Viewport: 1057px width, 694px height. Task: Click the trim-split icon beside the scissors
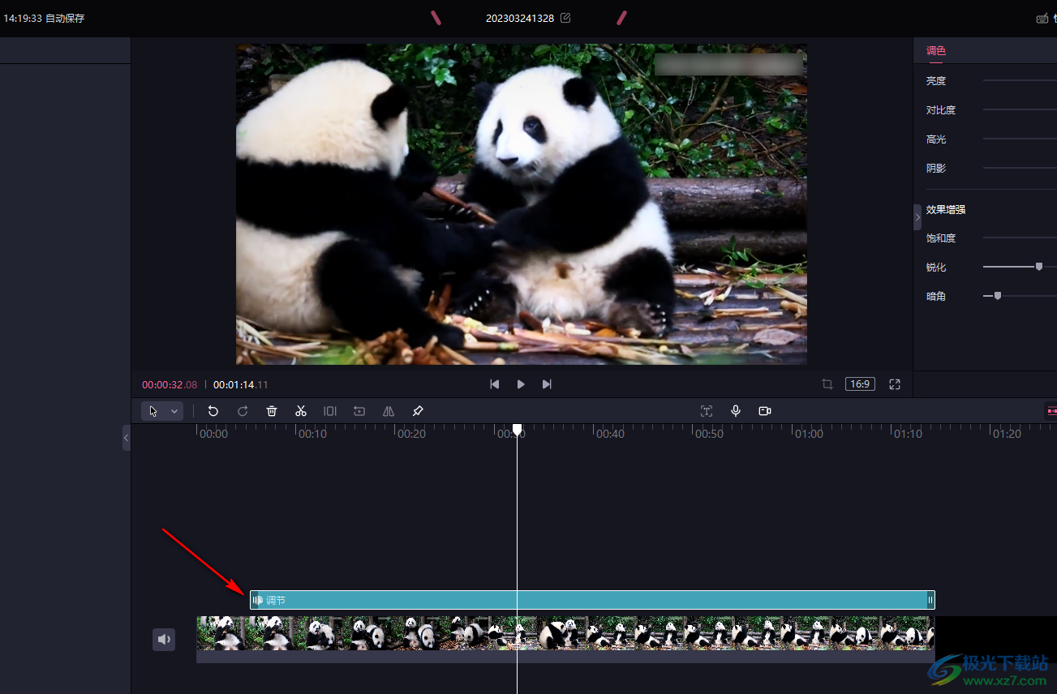pyautogui.click(x=330, y=411)
